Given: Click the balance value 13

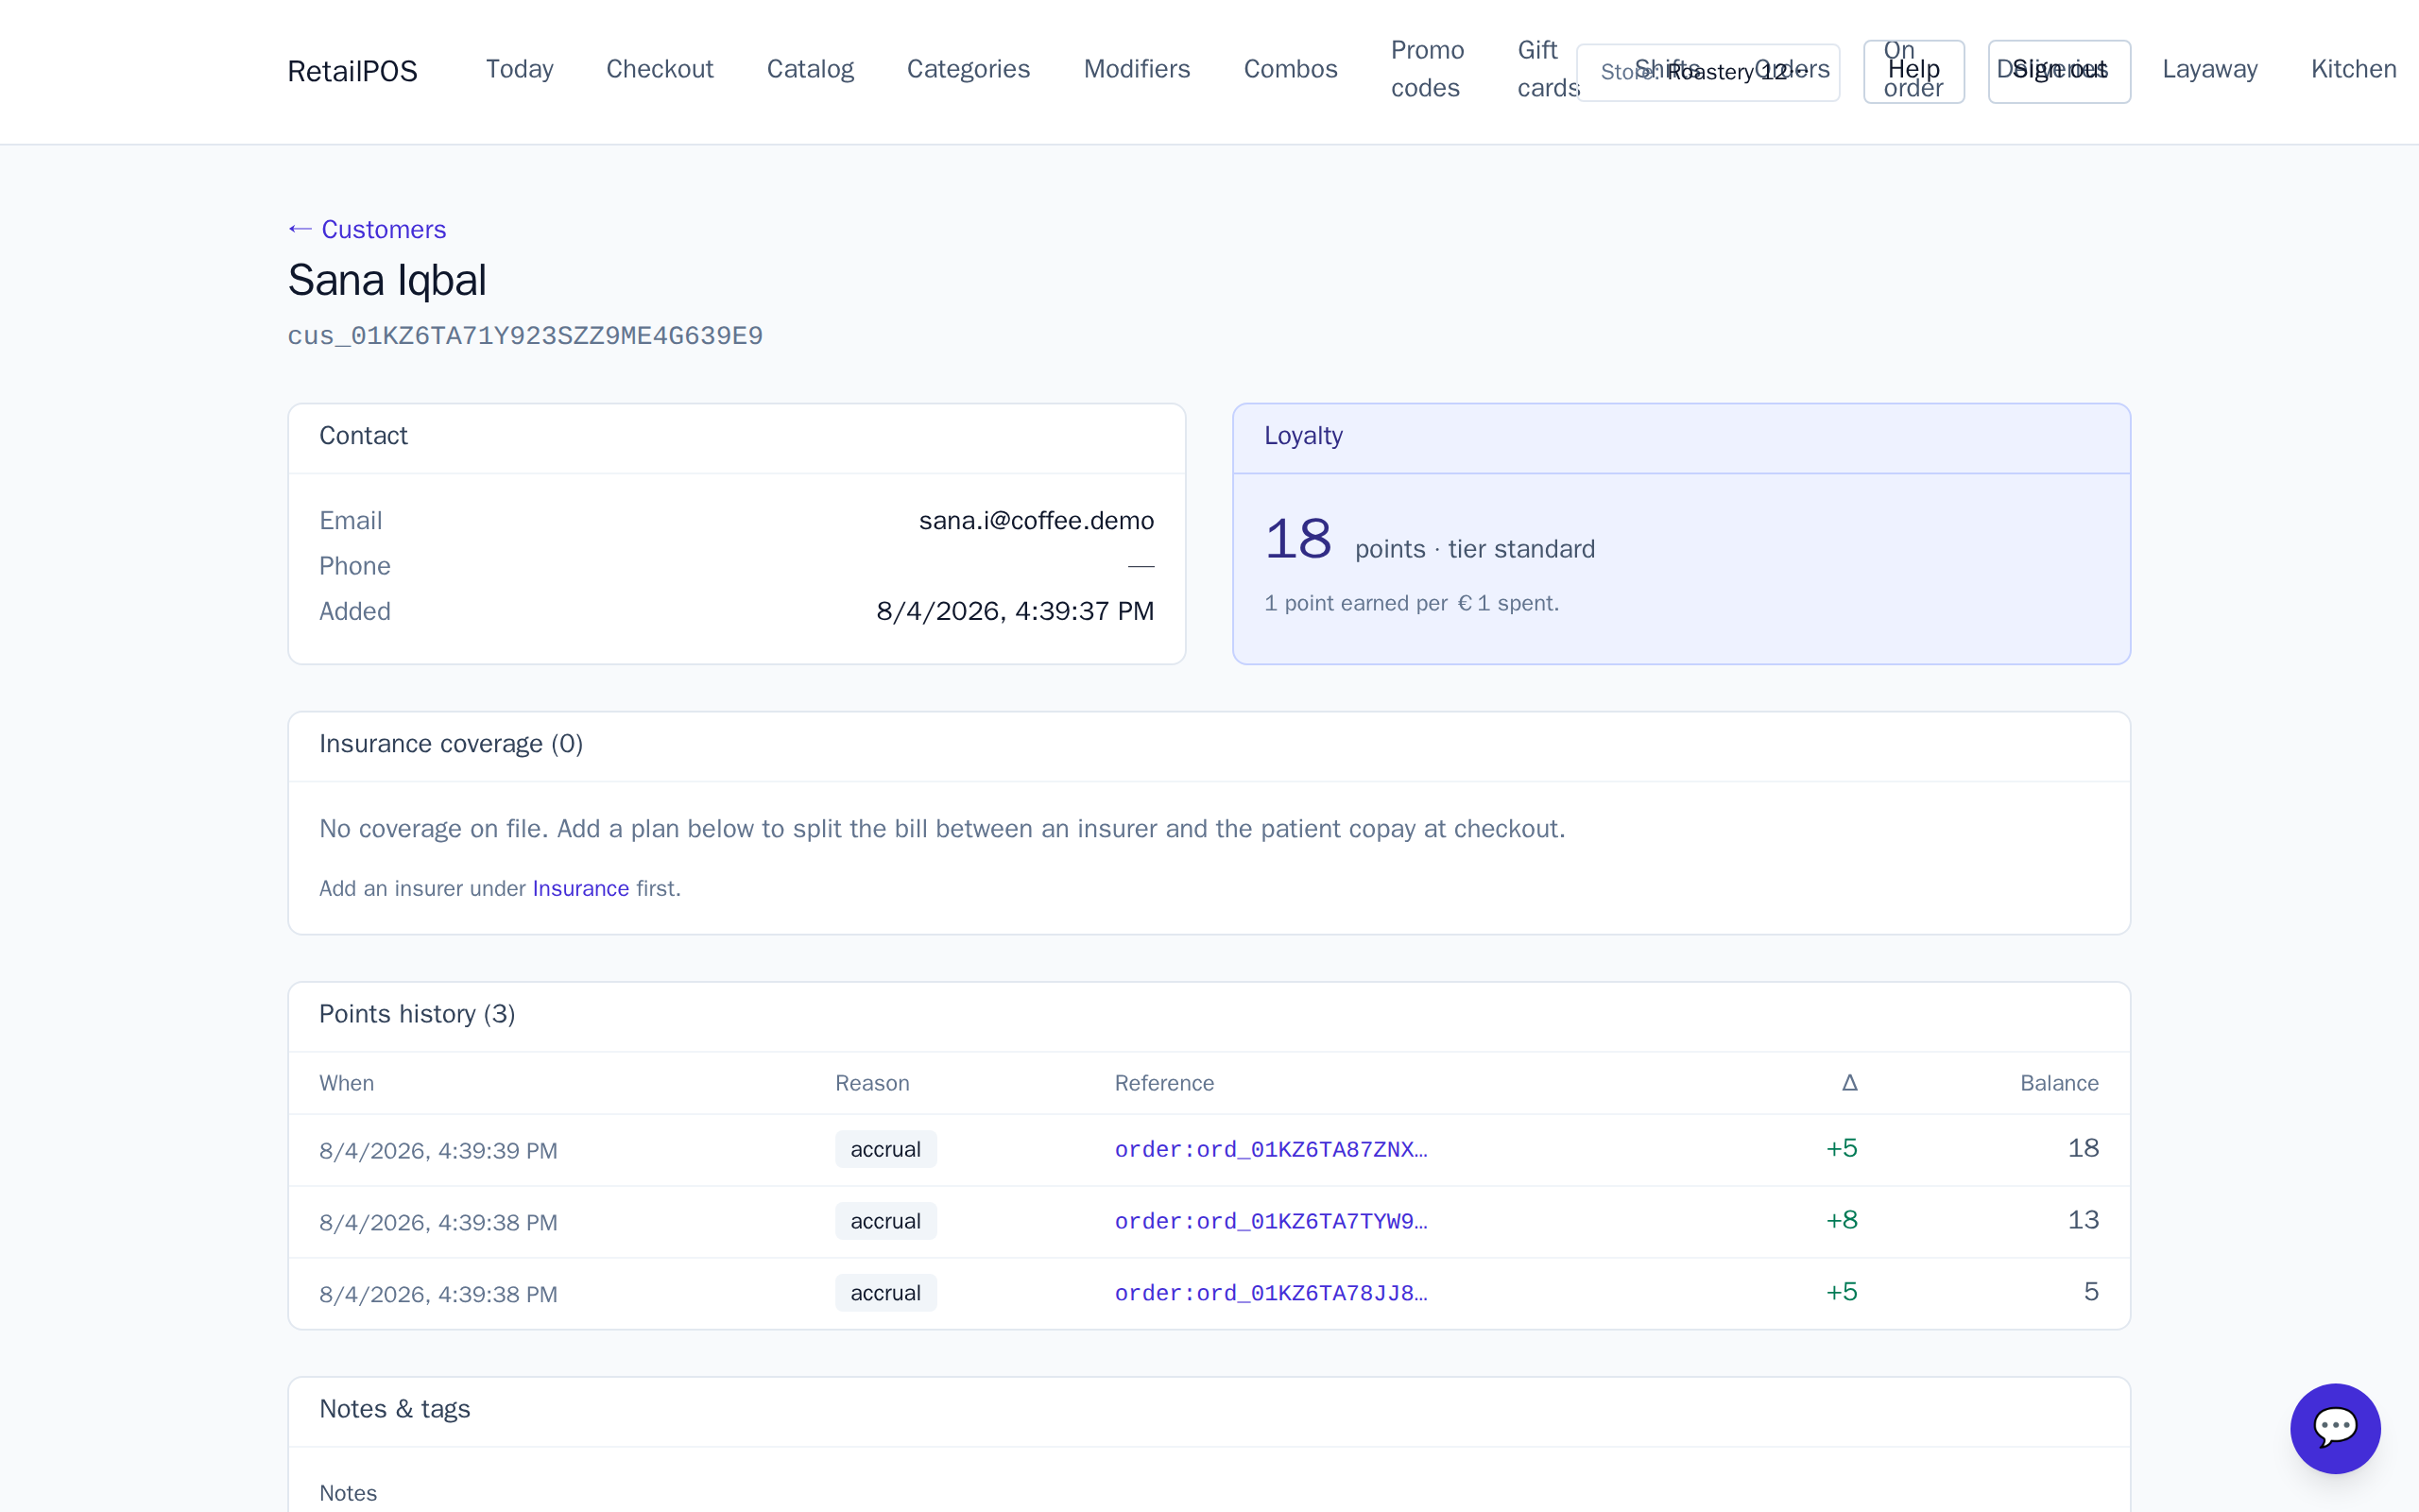Looking at the screenshot, I should coord(2084,1220).
